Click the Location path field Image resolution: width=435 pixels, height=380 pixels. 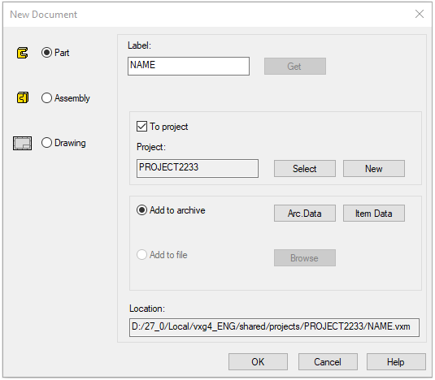274,327
